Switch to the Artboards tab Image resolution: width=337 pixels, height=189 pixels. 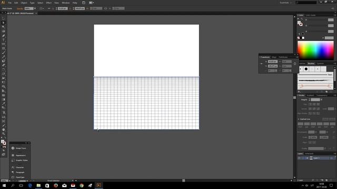pos(309,153)
